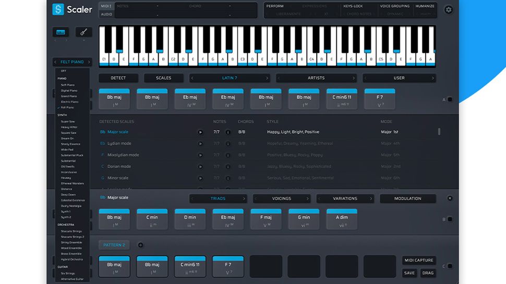The height and width of the screenshot is (284, 506).
Task: Switch to the piano keyboard view icon
Action: click(61, 32)
